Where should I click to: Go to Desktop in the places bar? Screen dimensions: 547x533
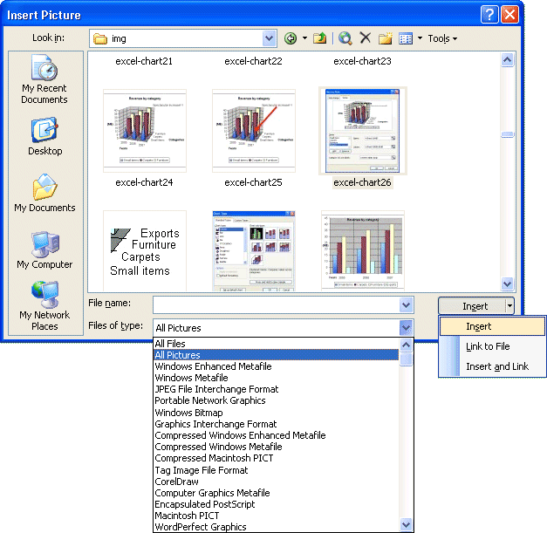(x=45, y=136)
